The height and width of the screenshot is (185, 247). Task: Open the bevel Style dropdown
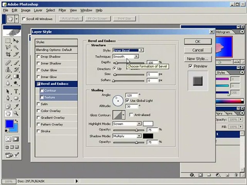click(141, 50)
